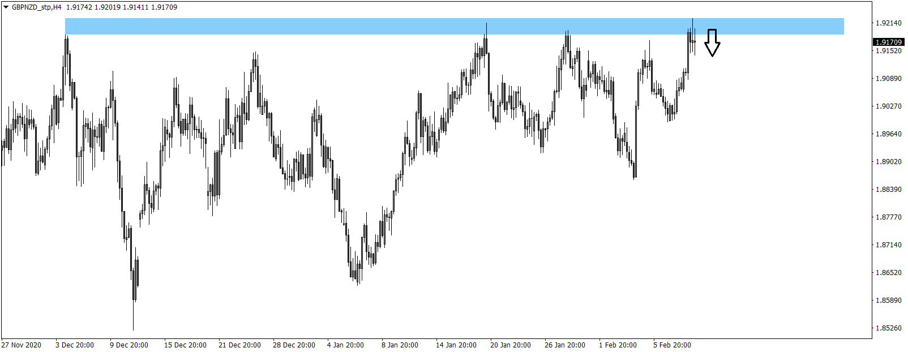Image resolution: width=908 pixels, height=352 pixels.
Task: Click price axis label 1.85890
Action: coord(889,301)
